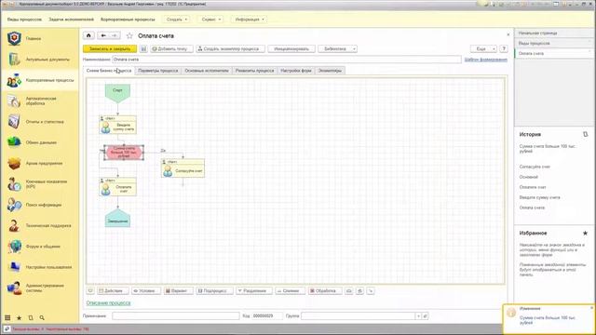Click the Примечание input field
Image resolution: width=596 pixels, height=335 pixels.
[176, 316]
